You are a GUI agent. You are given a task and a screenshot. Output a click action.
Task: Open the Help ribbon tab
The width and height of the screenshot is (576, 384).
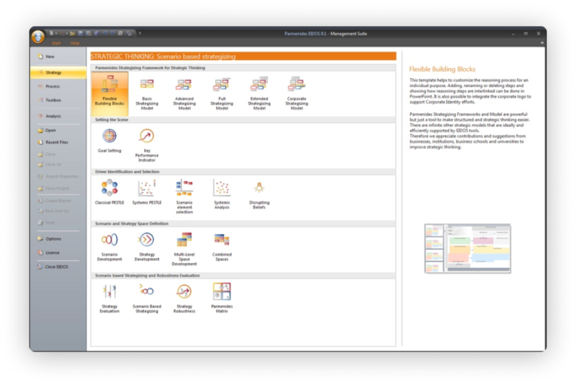(x=75, y=43)
